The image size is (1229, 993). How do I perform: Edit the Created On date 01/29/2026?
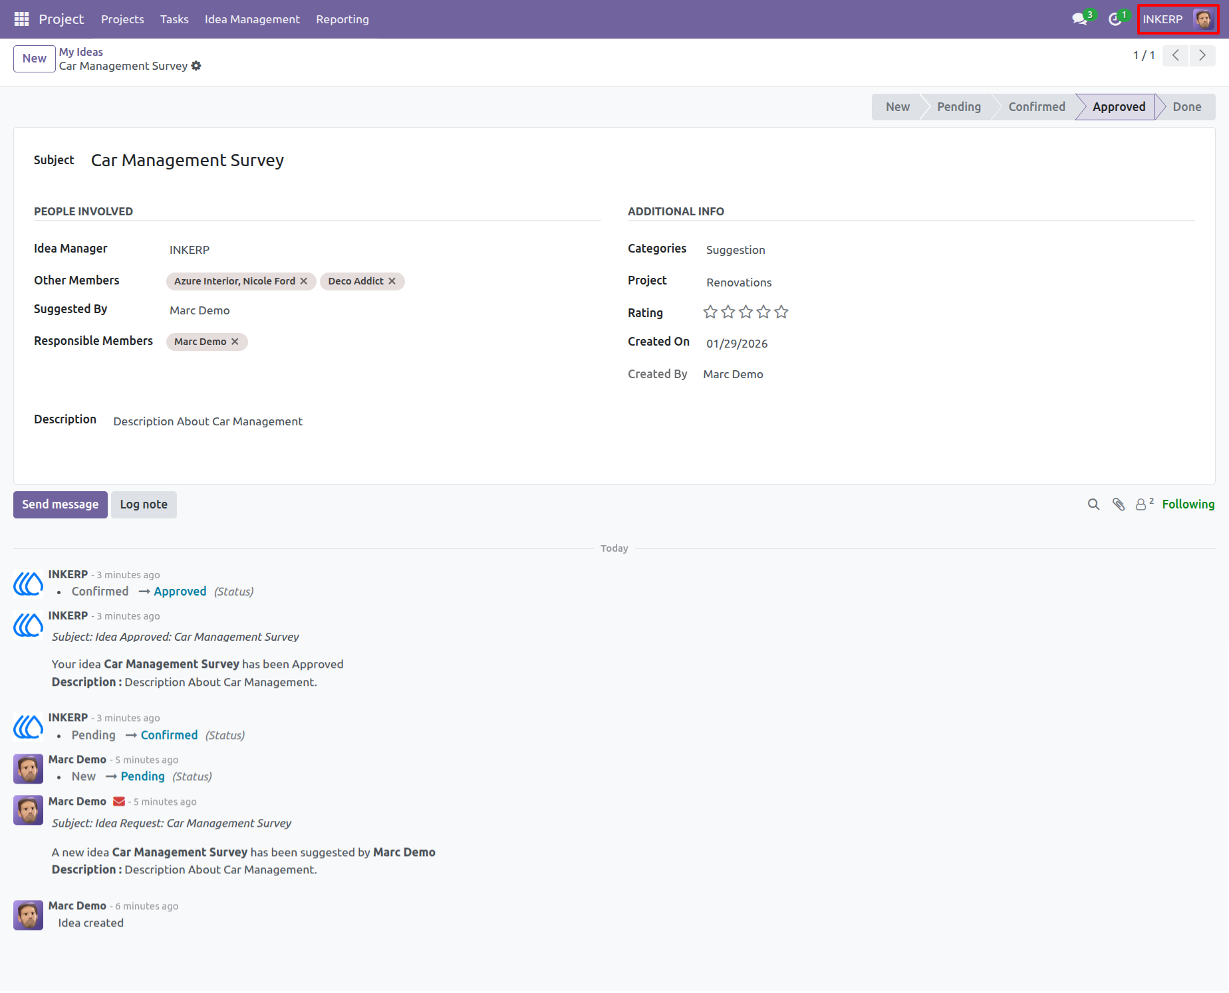737,344
